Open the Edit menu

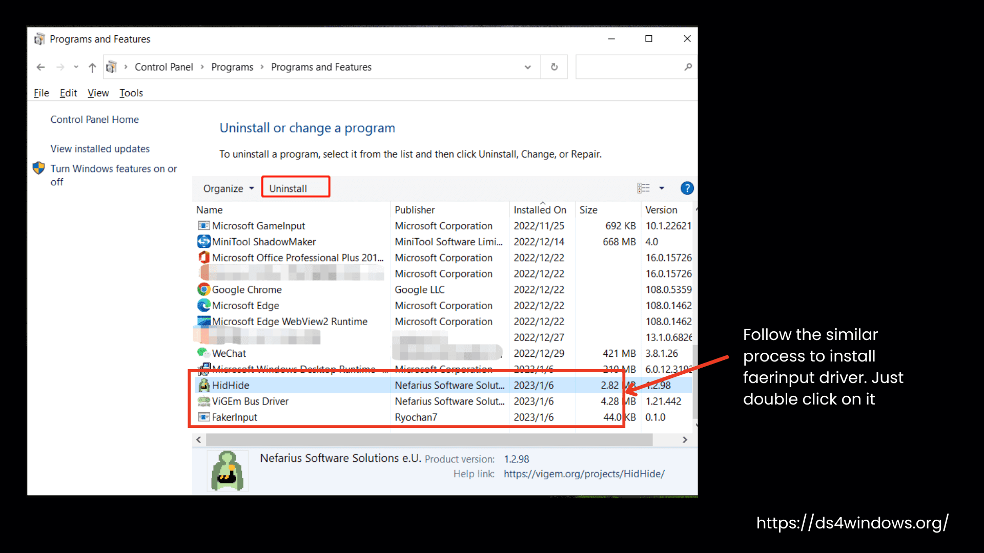click(x=68, y=93)
